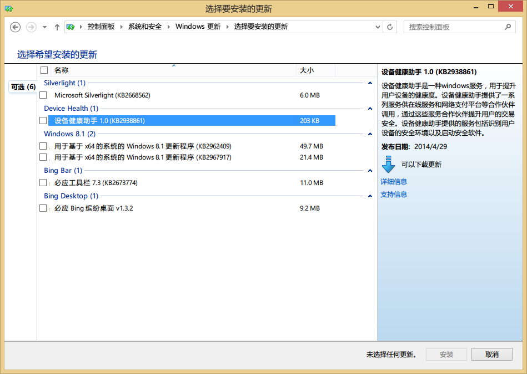The width and height of the screenshot is (527, 374).
Task: Click the blue download arrow icon
Action: pyautogui.click(x=388, y=165)
